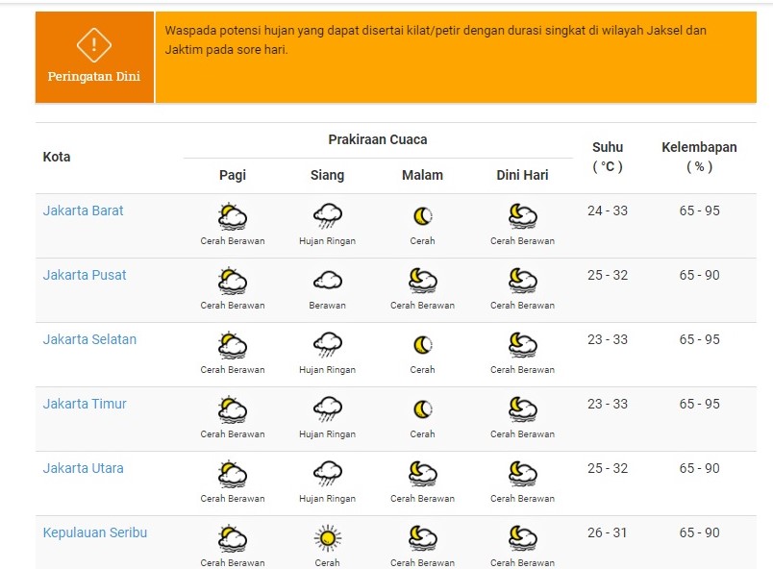Click the warning message about Jaksel and Jaktim
This screenshot has height=569, width=773.
(436, 40)
